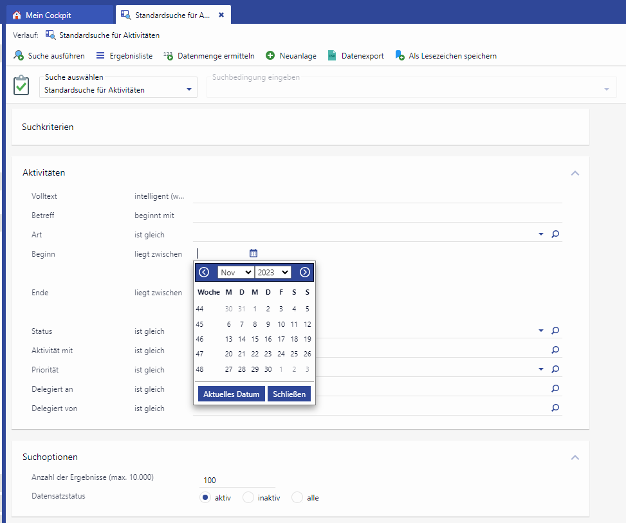Advance calendar to next month
Screen dimensions: 626x523
305,272
